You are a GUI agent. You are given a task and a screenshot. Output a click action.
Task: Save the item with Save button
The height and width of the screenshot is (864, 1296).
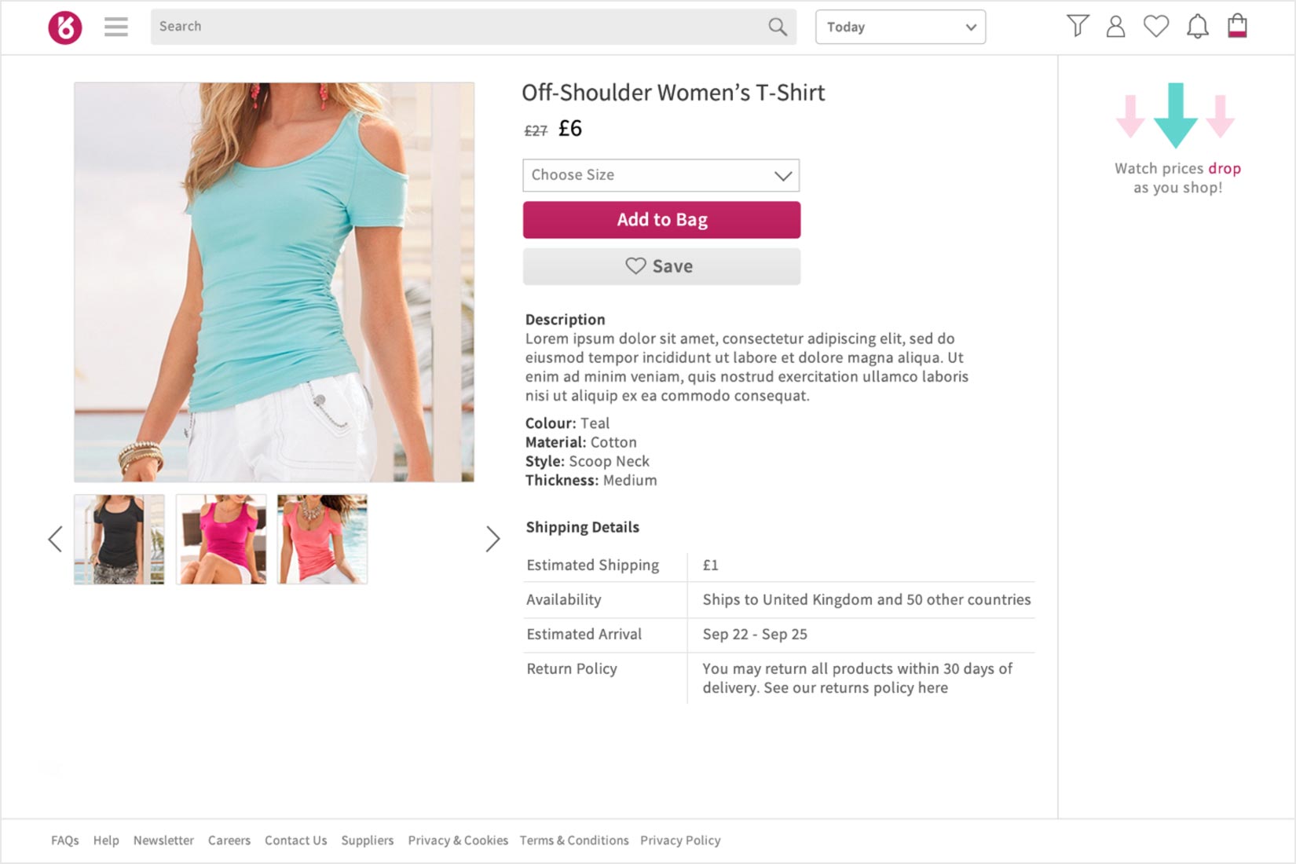coord(661,266)
